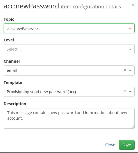Screen dimensions: 138x153
Task: Click the Description label
Action: [x=15, y=104]
